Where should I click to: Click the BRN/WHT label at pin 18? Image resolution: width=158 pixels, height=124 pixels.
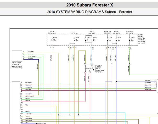pos(29,121)
